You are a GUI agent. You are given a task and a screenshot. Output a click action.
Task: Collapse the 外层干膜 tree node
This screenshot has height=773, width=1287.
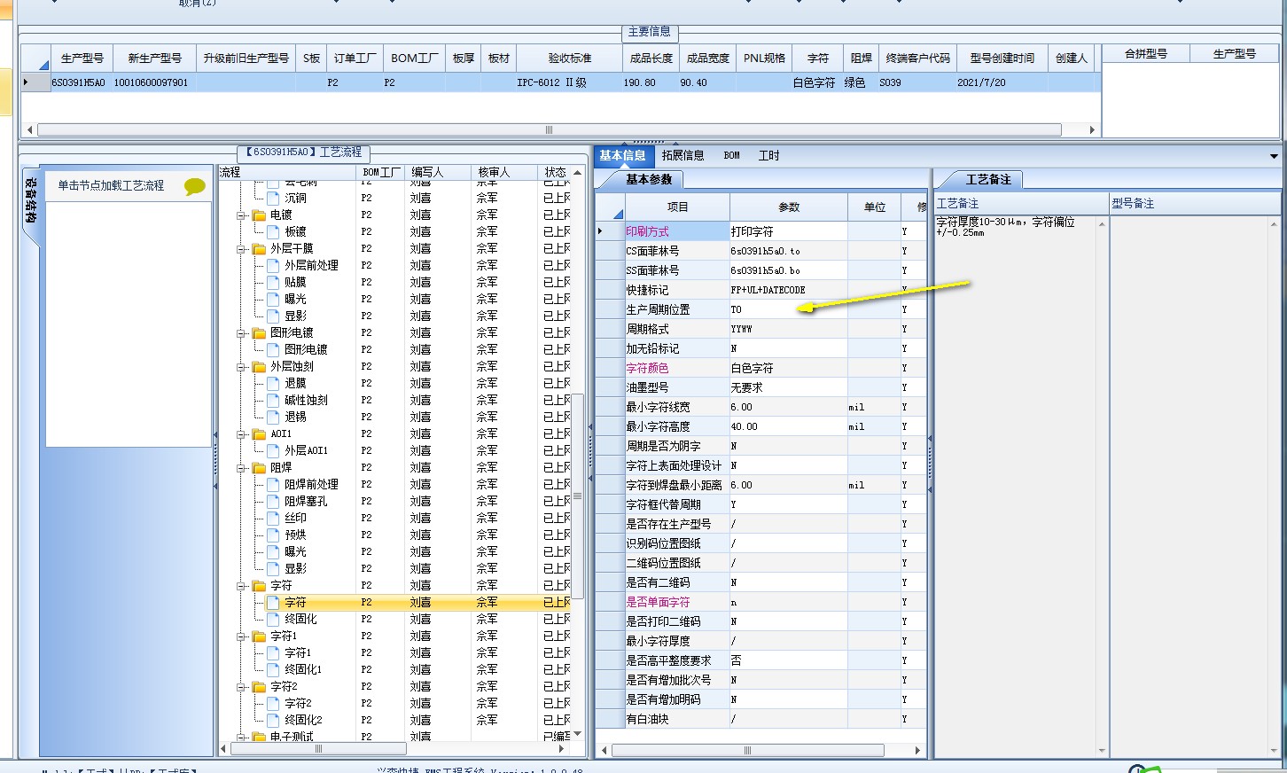pyautogui.click(x=241, y=249)
